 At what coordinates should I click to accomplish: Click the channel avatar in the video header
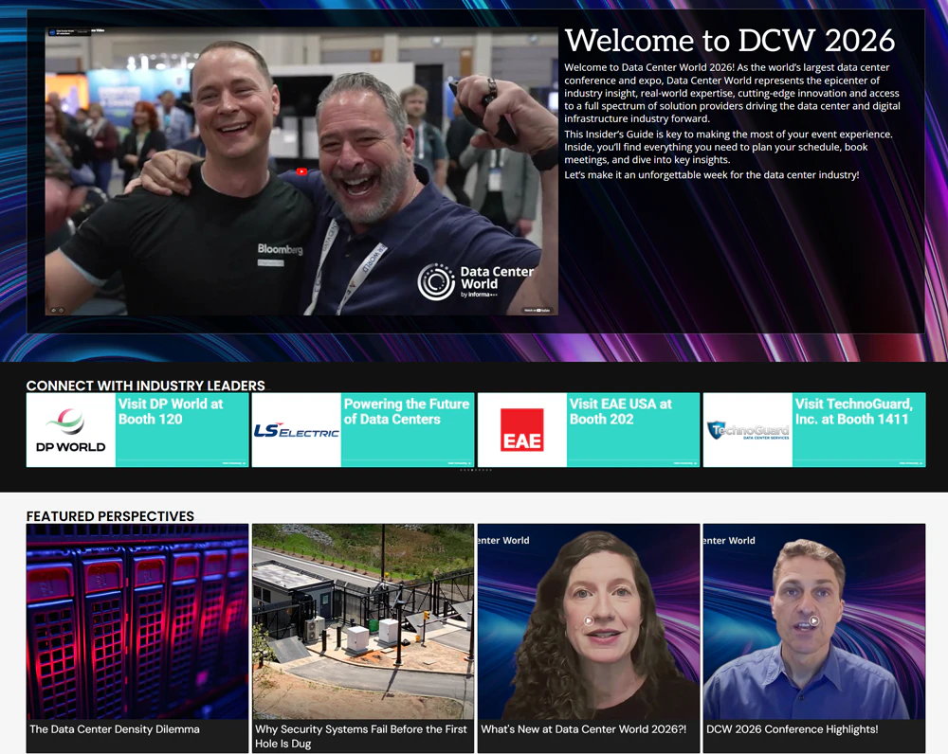coord(52,30)
